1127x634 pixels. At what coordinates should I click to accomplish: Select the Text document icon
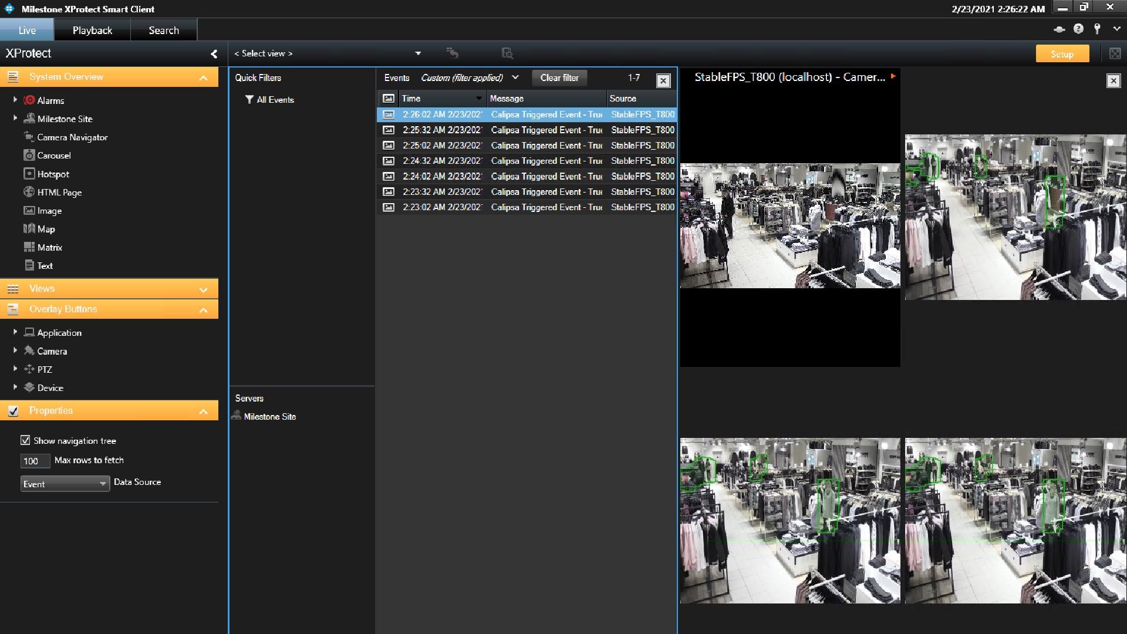(x=29, y=265)
